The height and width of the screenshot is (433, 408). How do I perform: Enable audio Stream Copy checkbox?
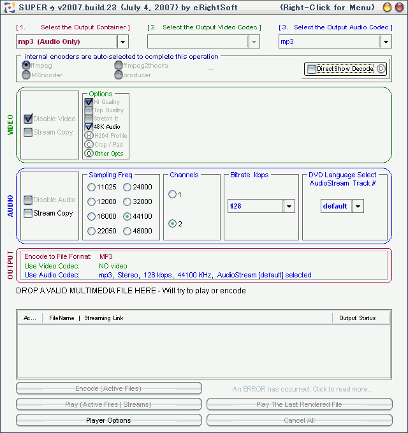tap(28, 213)
